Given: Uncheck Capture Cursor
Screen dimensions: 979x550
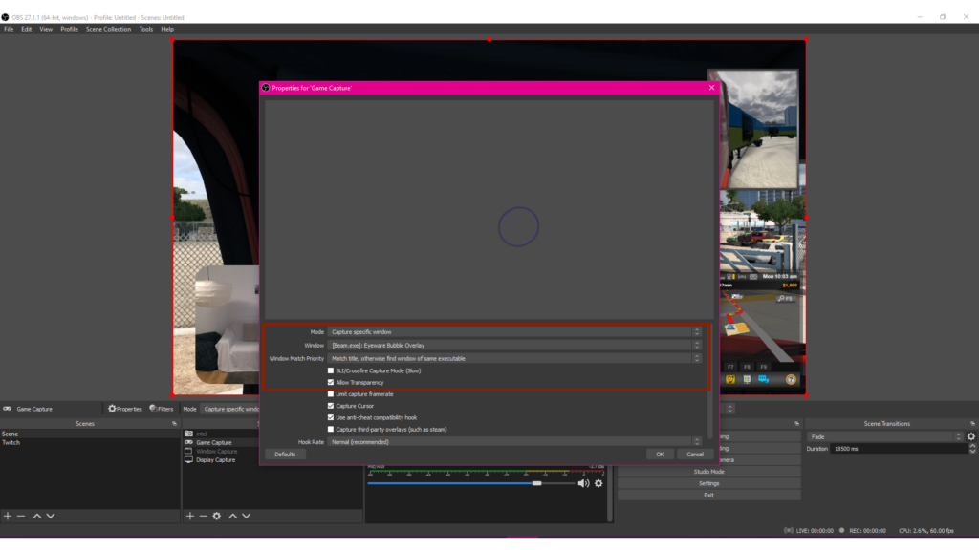Looking at the screenshot, I should 331,406.
